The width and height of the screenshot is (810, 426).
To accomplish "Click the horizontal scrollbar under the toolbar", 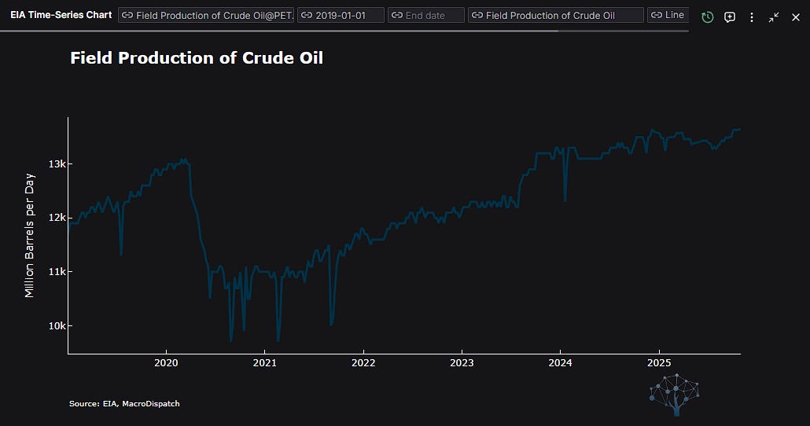I will 279,31.
